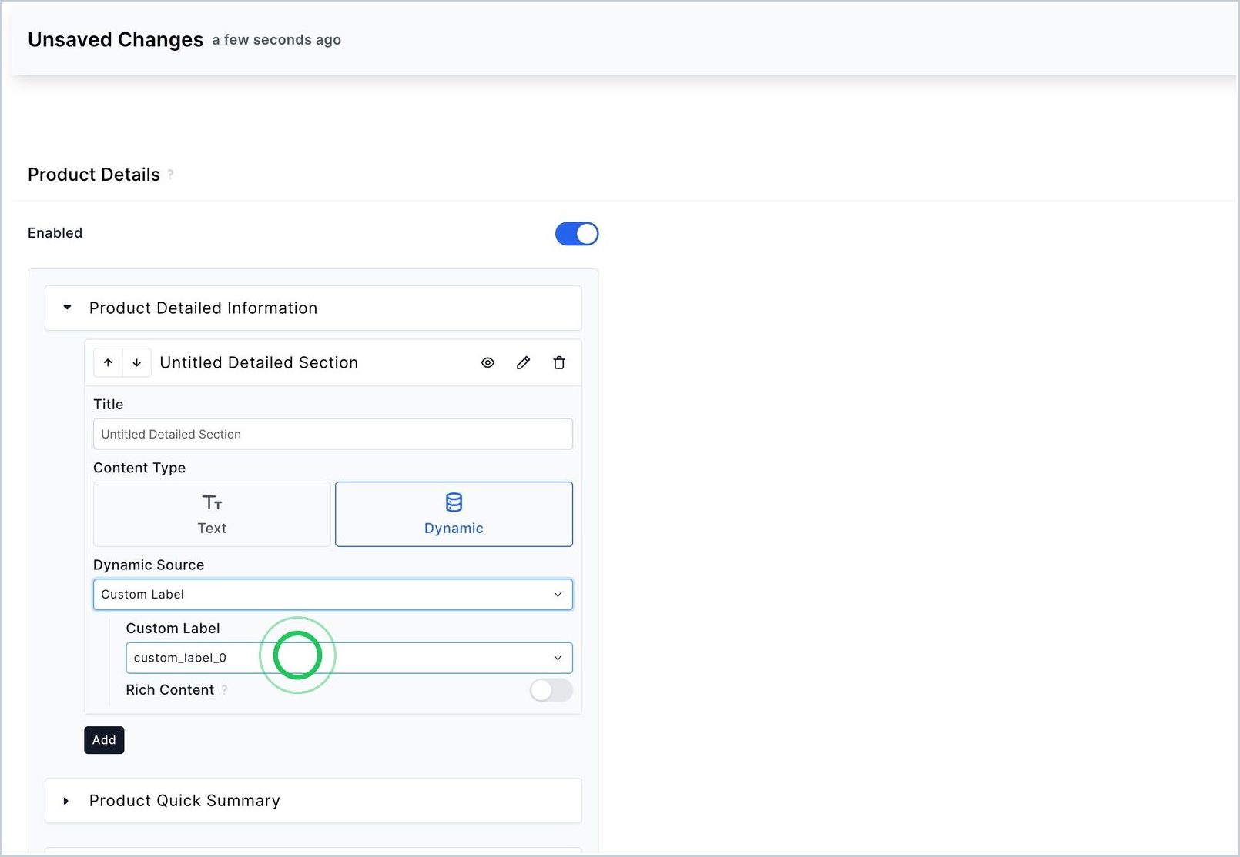Move Untitled Detailed Section down
1240x857 pixels.
tap(136, 362)
